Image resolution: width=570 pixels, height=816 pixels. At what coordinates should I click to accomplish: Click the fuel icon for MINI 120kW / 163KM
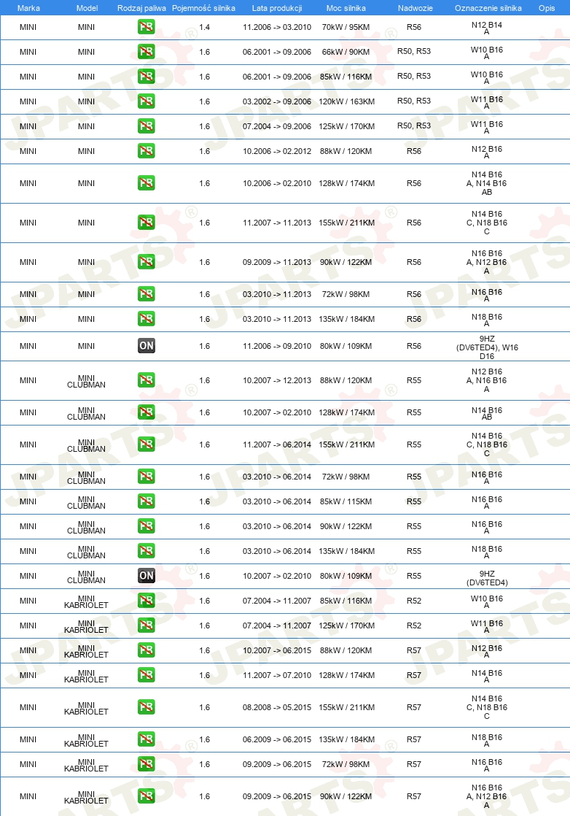(146, 101)
